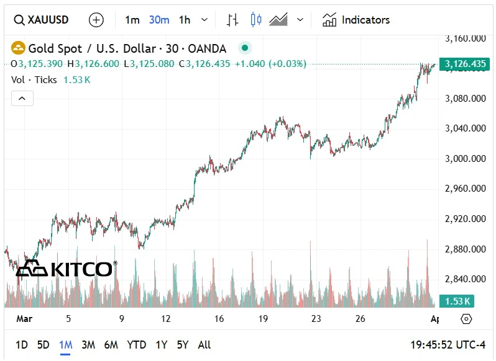This screenshot has height=361, width=496.
Task: Click the XAUUSD symbol search magnifier icon
Action: (x=19, y=20)
